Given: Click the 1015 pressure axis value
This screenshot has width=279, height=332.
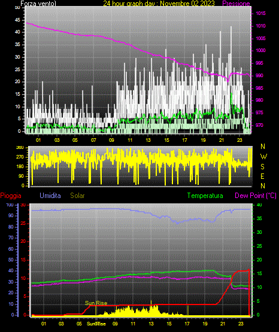Looking at the screenshot, I should pyautogui.click(x=260, y=13).
